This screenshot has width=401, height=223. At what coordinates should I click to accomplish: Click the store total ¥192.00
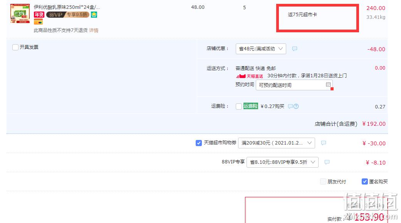[x=374, y=124]
